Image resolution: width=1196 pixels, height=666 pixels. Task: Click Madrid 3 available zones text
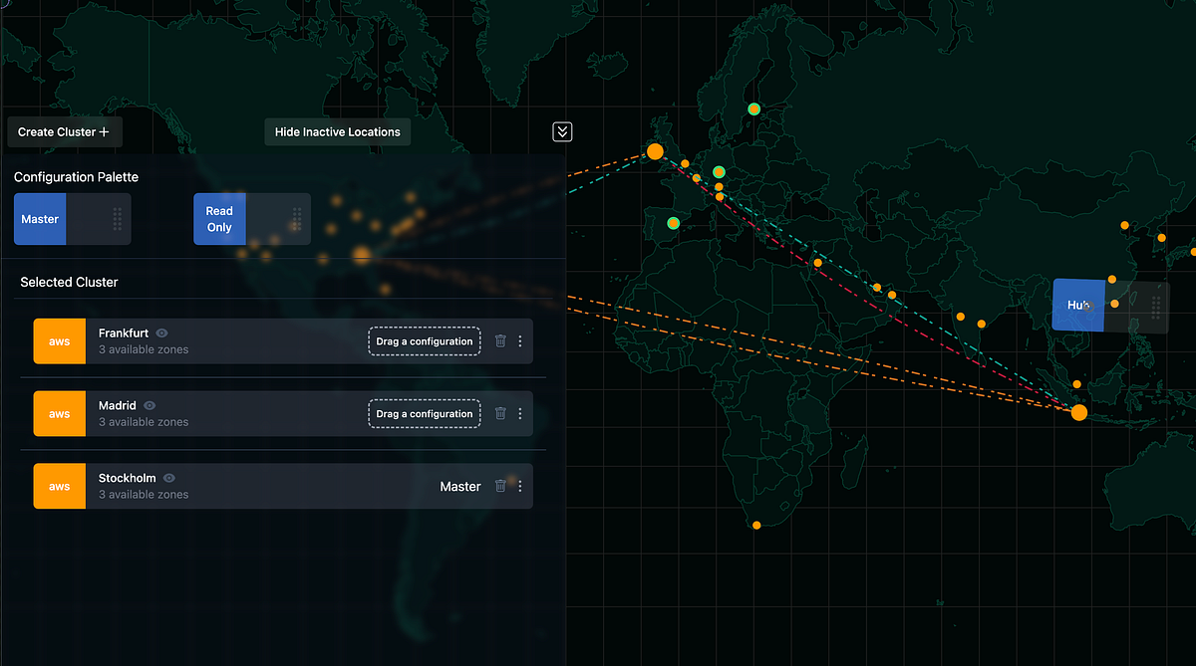(x=144, y=422)
